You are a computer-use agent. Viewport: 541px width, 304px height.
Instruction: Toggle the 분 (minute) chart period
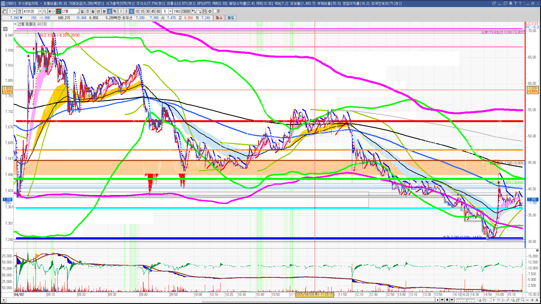(104, 11)
